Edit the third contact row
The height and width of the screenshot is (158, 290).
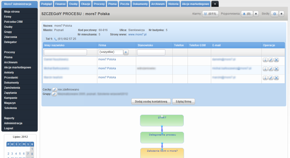(271, 78)
